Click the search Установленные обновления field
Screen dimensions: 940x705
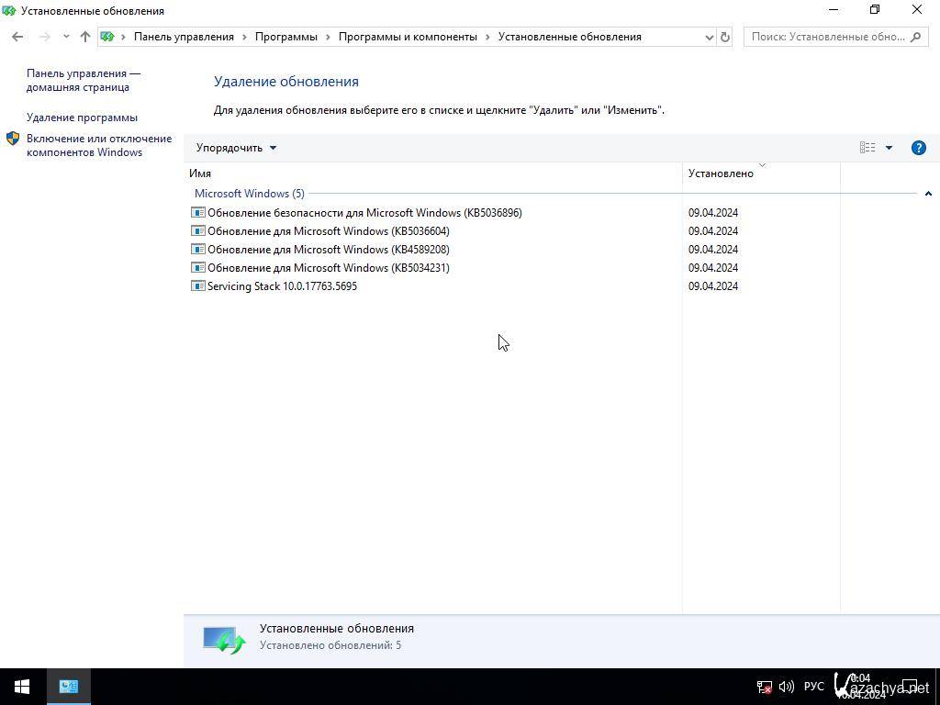click(827, 37)
